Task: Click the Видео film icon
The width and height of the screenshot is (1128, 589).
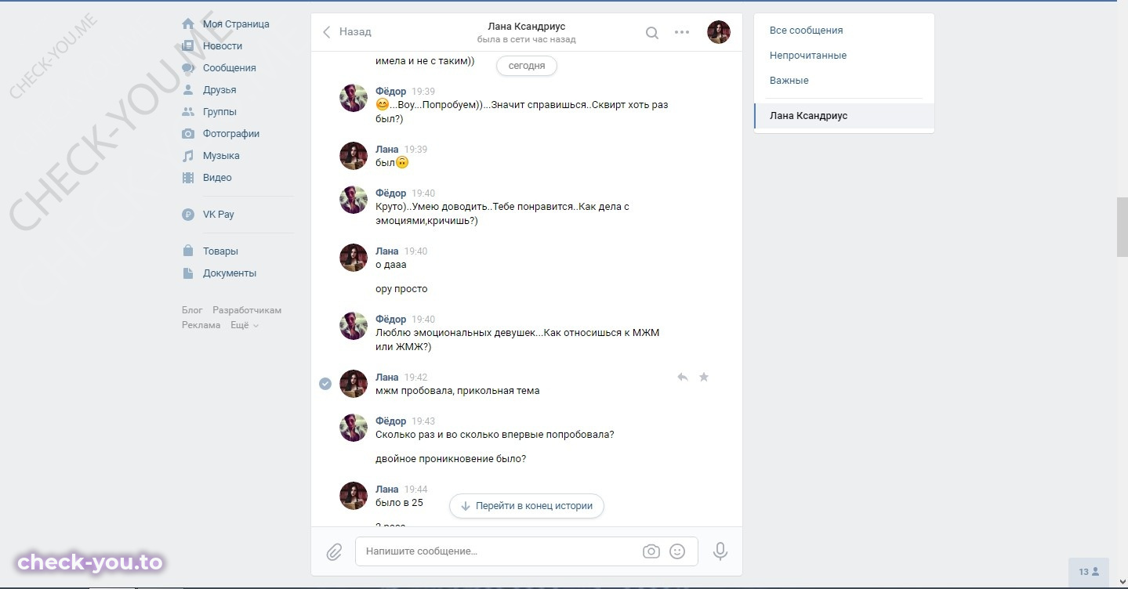Action: [188, 178]
